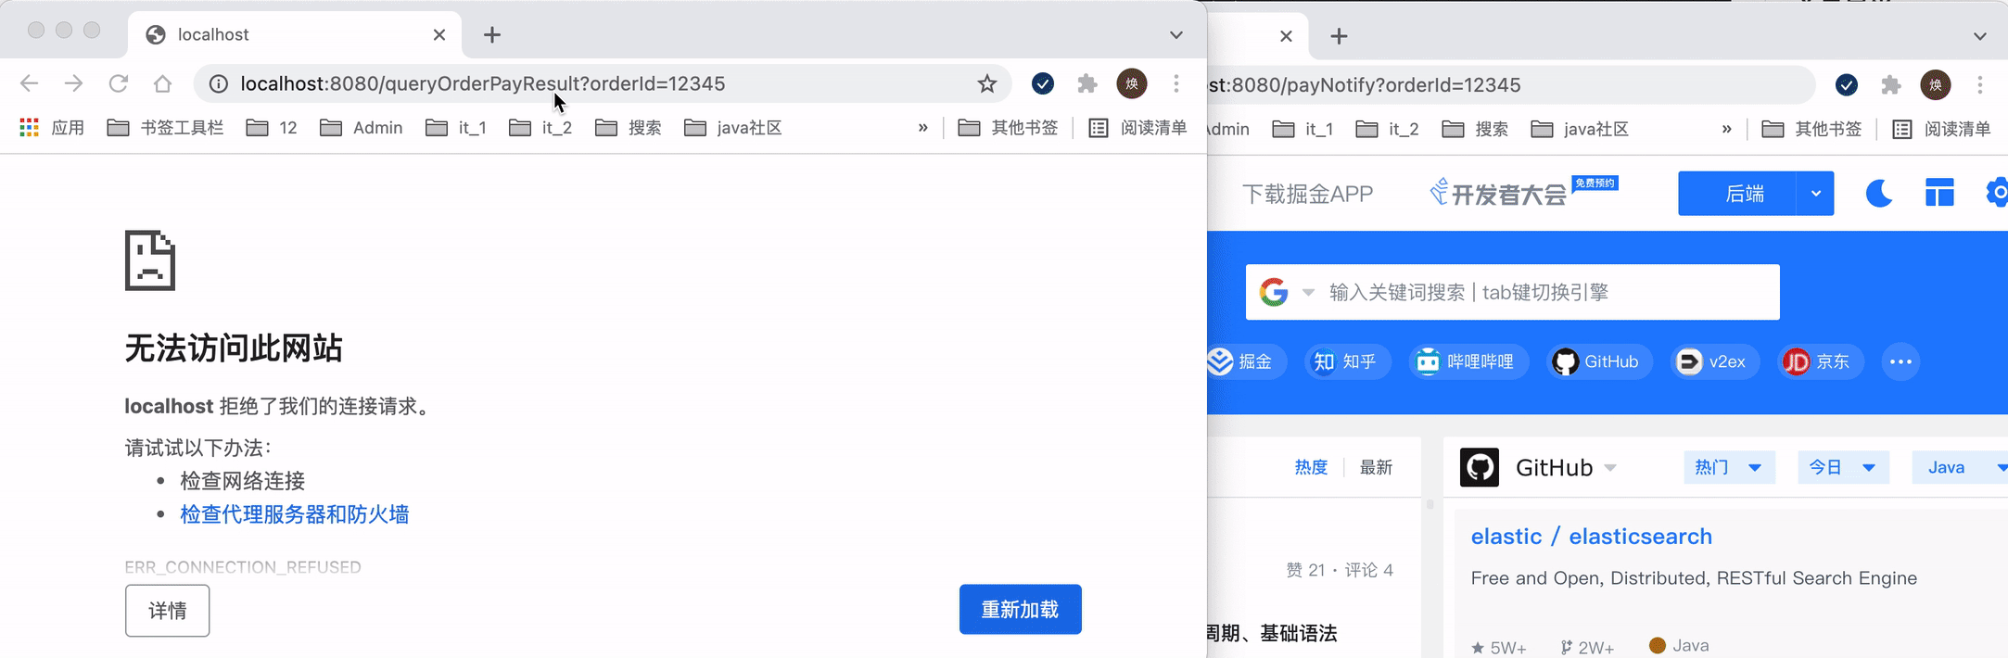Show more bookmarks chevron in right window
The width and height of the screenshot is (2008, 658).
coord(1726,129)
